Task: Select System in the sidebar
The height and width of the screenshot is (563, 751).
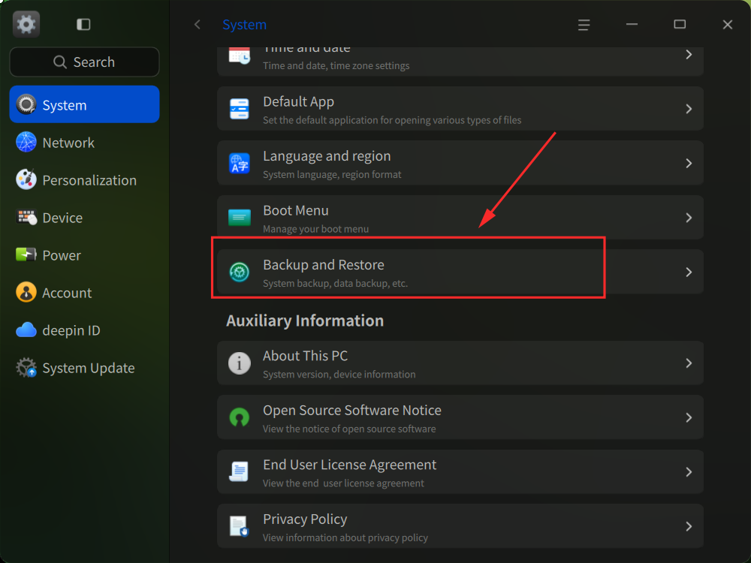Action: tap(84, 104)
